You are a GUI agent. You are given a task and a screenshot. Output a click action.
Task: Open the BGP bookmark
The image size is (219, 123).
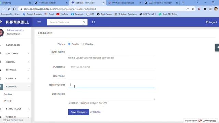90,14
